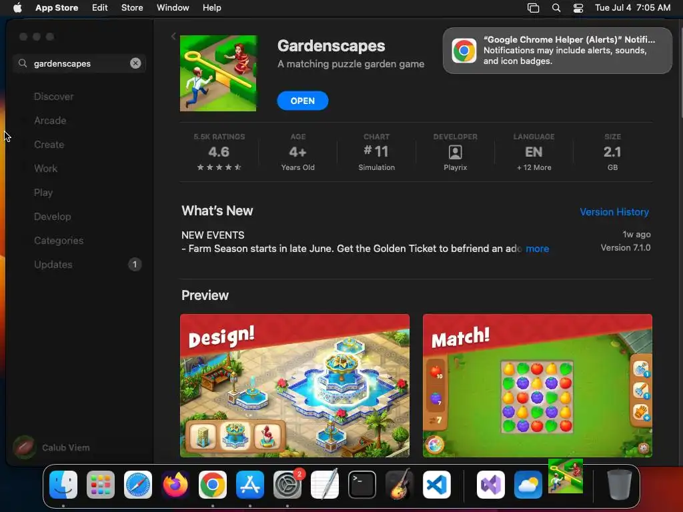Open the Weather app from the Dock
The height and width of the screenshot is (512, 683).
pyautogui.click(x=528, y=485)
